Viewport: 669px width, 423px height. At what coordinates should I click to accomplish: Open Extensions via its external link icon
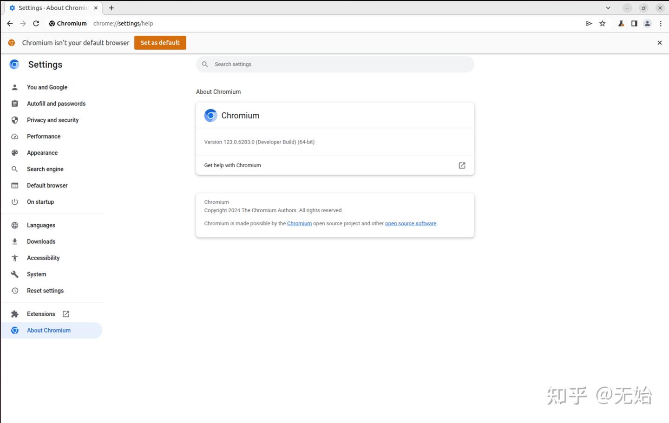pos(66,313)
